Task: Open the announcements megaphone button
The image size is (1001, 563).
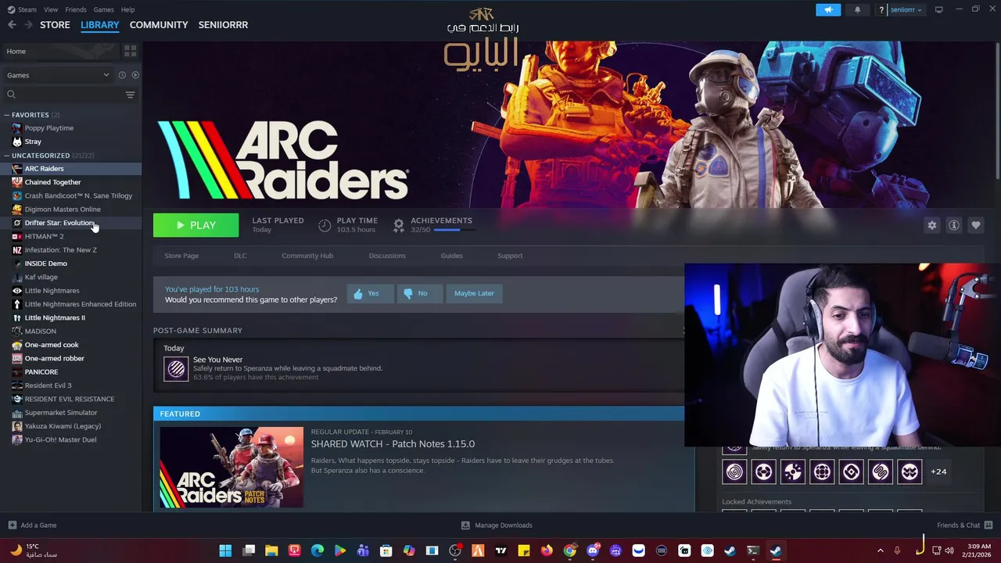Action: pyautogui.click(x=828, y=9)
